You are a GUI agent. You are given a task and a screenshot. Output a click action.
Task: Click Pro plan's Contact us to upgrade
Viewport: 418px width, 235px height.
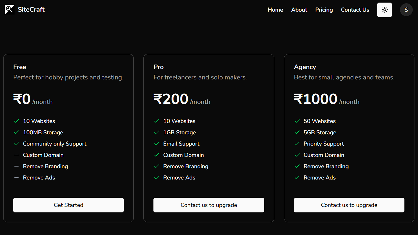coord(209,205)
